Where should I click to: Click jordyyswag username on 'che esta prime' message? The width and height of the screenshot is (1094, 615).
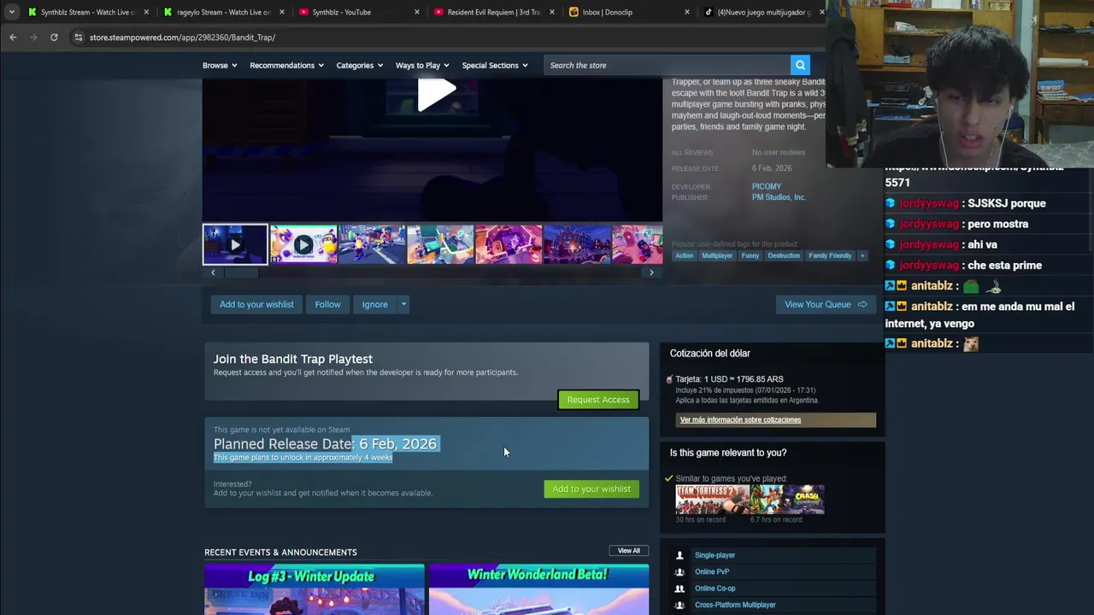tap(927, 265)
